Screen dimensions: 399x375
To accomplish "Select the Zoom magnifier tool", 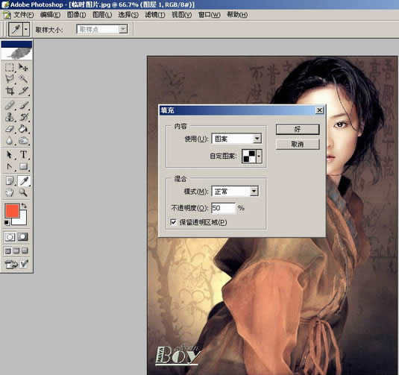I will (x=23, y=192).
